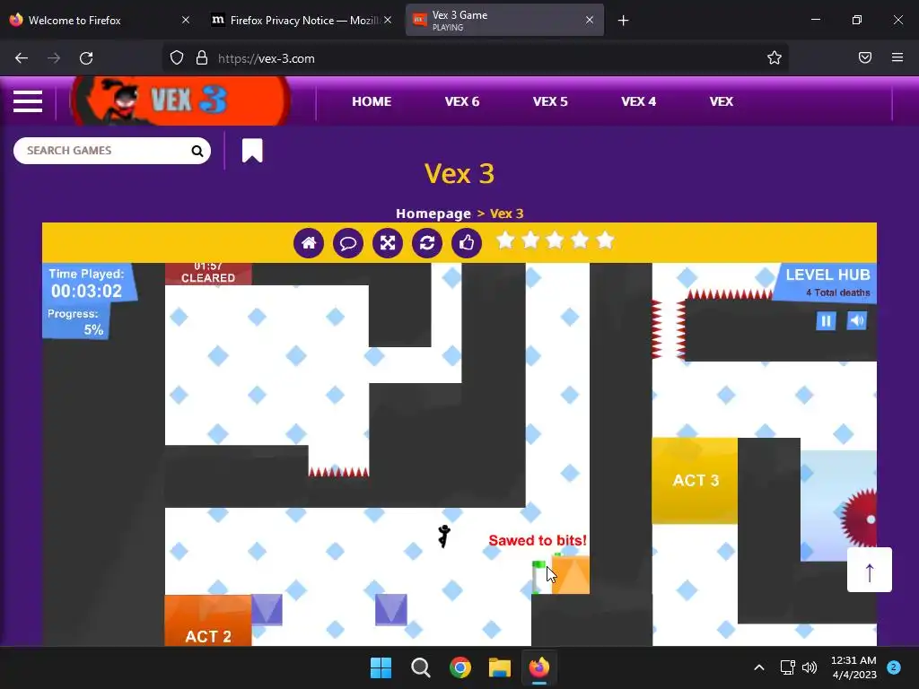Like the game with thumbs-up icon
The image size is (919, 689).
coord(467,242)
